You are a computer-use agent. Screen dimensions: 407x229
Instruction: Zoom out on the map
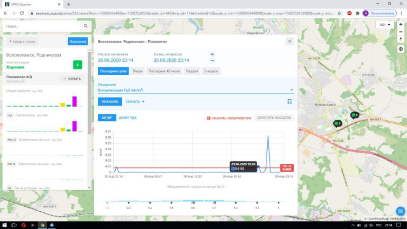coord(401,32)
